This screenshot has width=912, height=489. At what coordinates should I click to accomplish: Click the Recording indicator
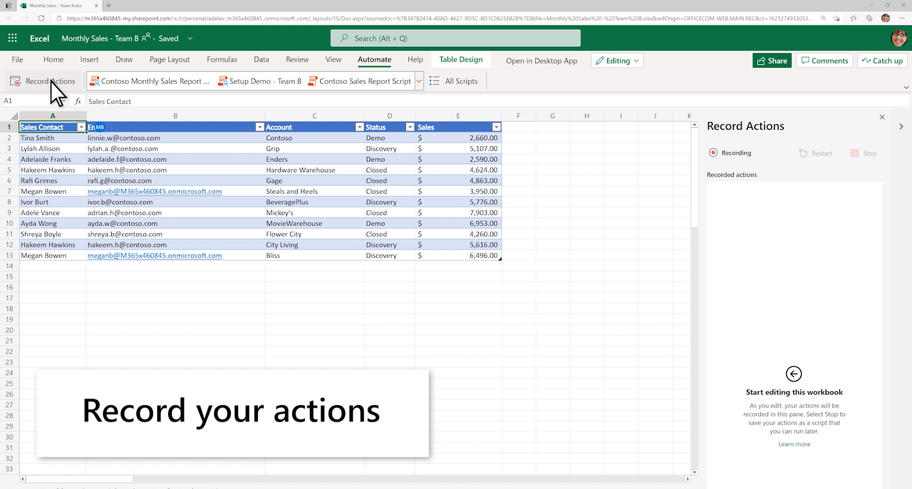click(730, 153)
